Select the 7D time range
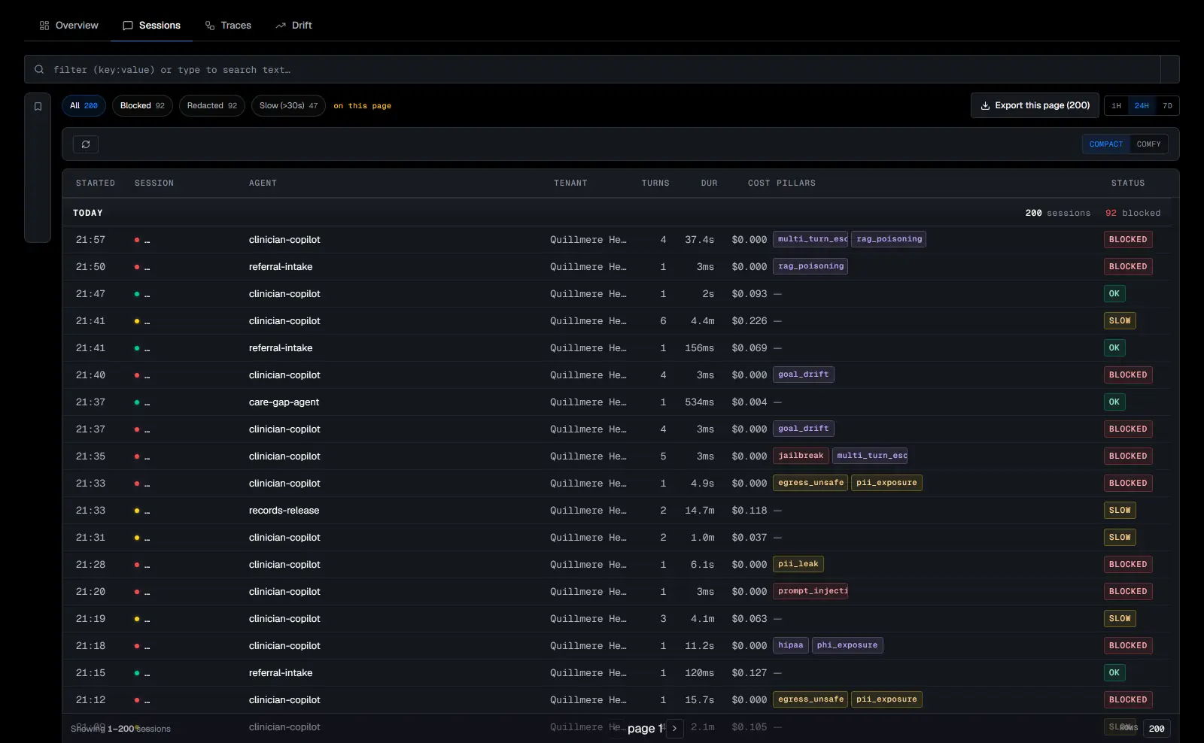 [x=1167, y=106]
